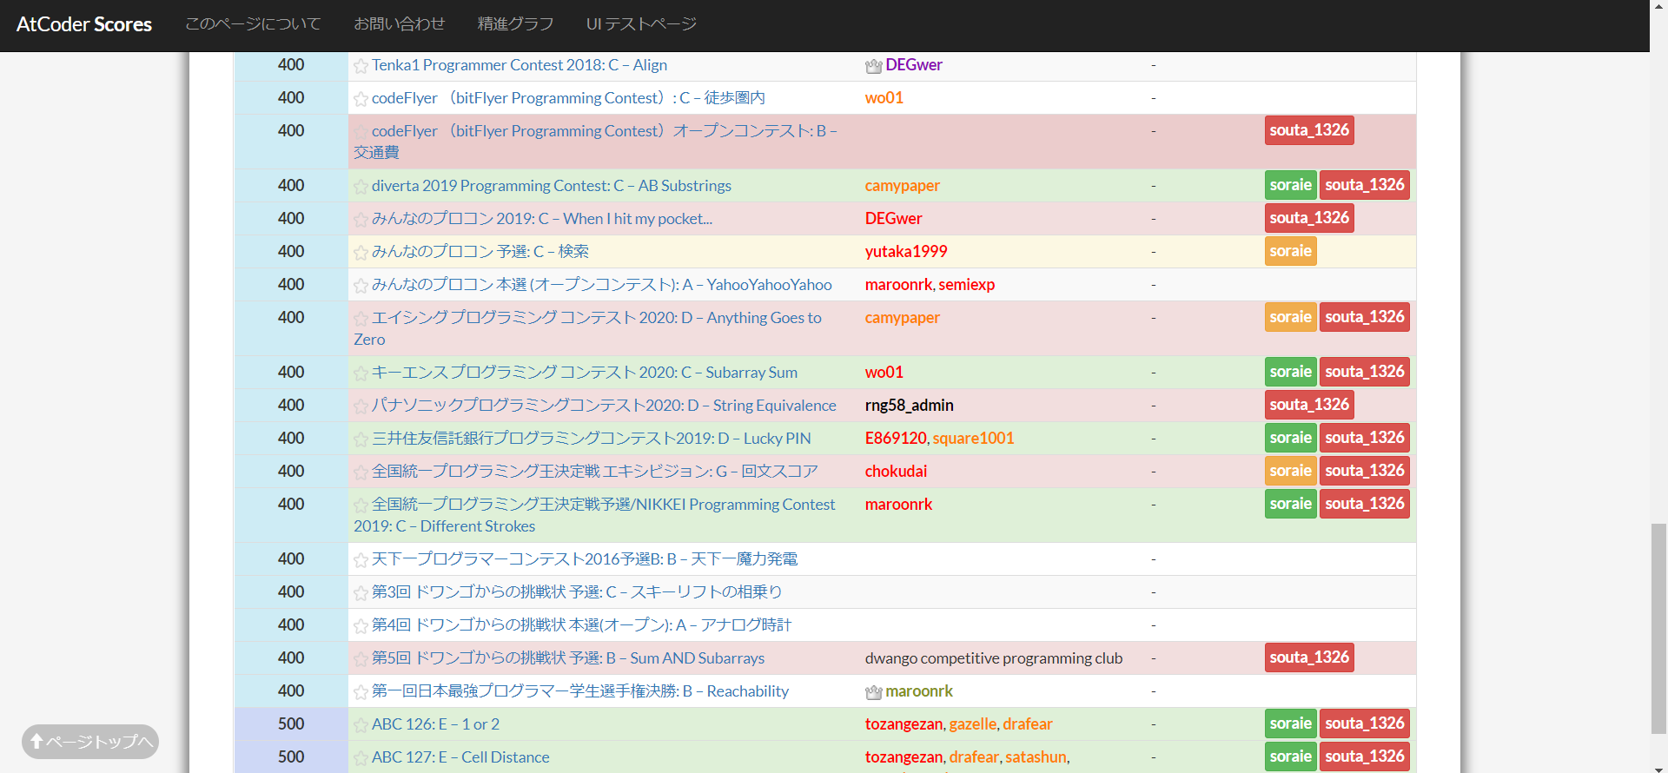Click the crown icon next to maroonrk

873,692
